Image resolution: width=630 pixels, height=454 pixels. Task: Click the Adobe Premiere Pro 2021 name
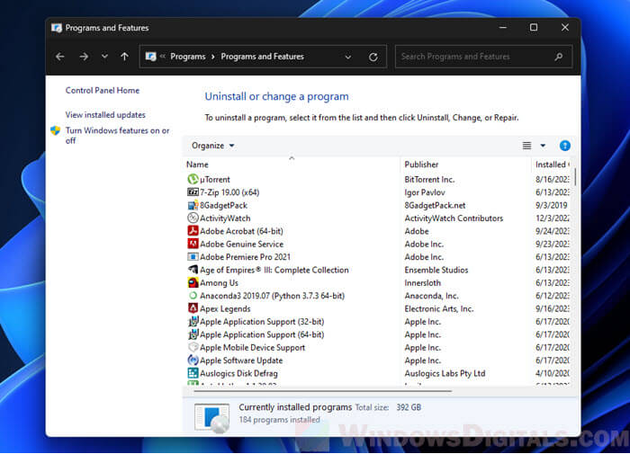[x=245, y=256]
